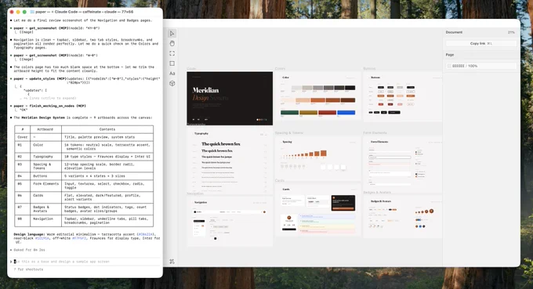Select the Spacing & Tokens artboard

(317, 158)
